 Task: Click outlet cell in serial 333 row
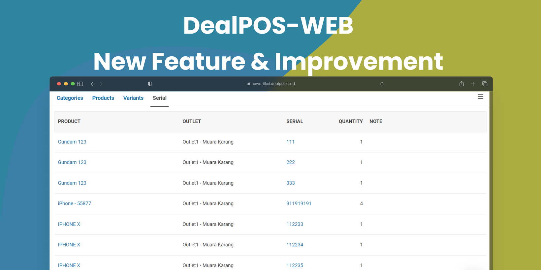pos(208,183)
